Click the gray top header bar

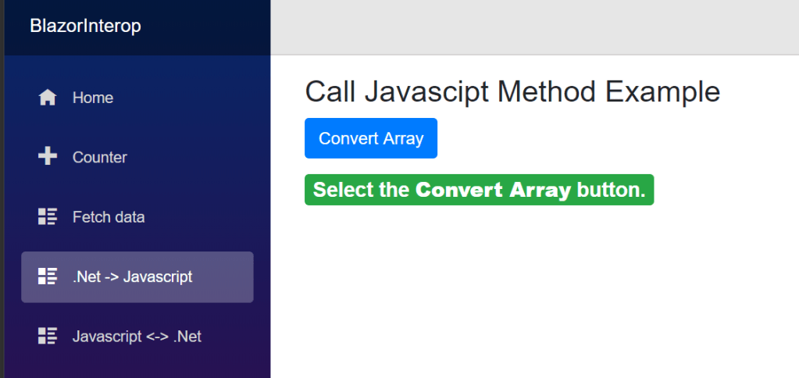coord(534,27)
